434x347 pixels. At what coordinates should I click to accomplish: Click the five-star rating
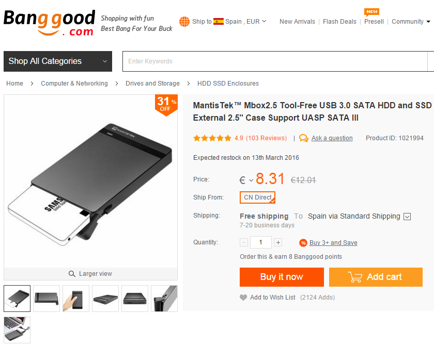click(x=212, y=138)
